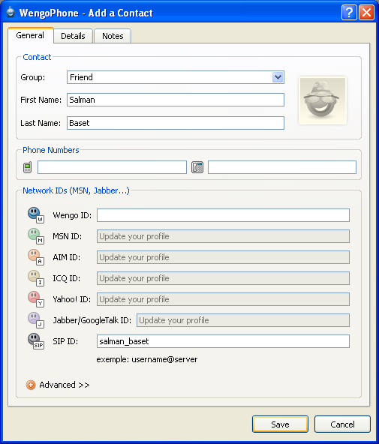The image size is (379, 444).
Task: Focus the Wengo ID text field
Action: (223, 215)
